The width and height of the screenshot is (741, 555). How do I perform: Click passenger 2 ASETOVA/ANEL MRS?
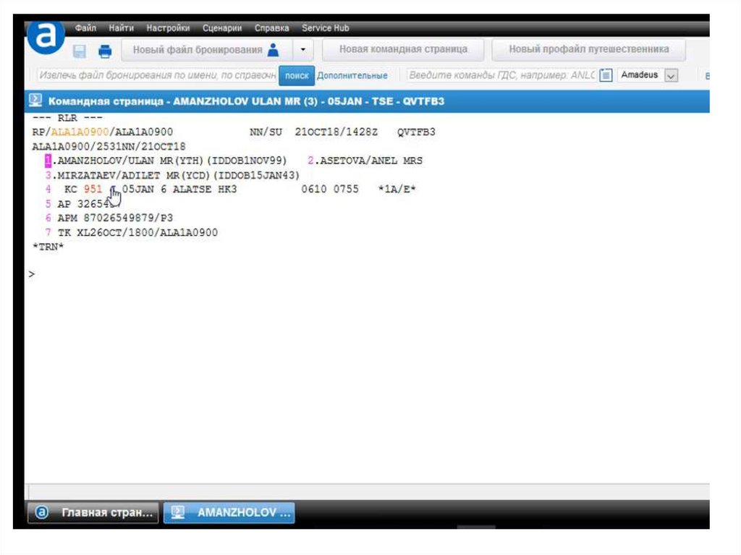click(x=365, y=161)
